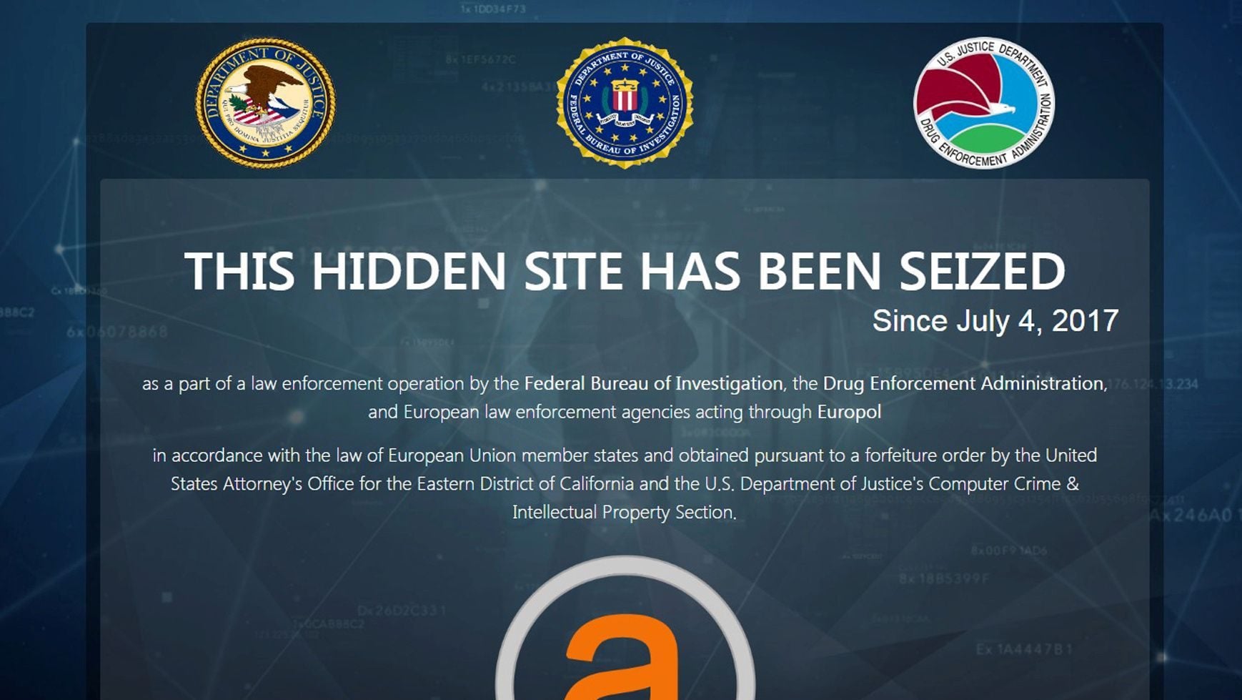Click the orange AlphaBay 'a' logo
The height and width of the screenshot is (700, 1242).
click(622, 658)
